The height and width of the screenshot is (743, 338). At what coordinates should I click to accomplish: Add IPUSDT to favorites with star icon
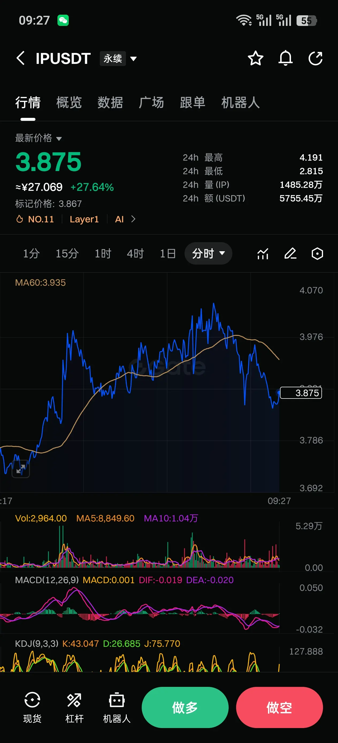(255, 58)
